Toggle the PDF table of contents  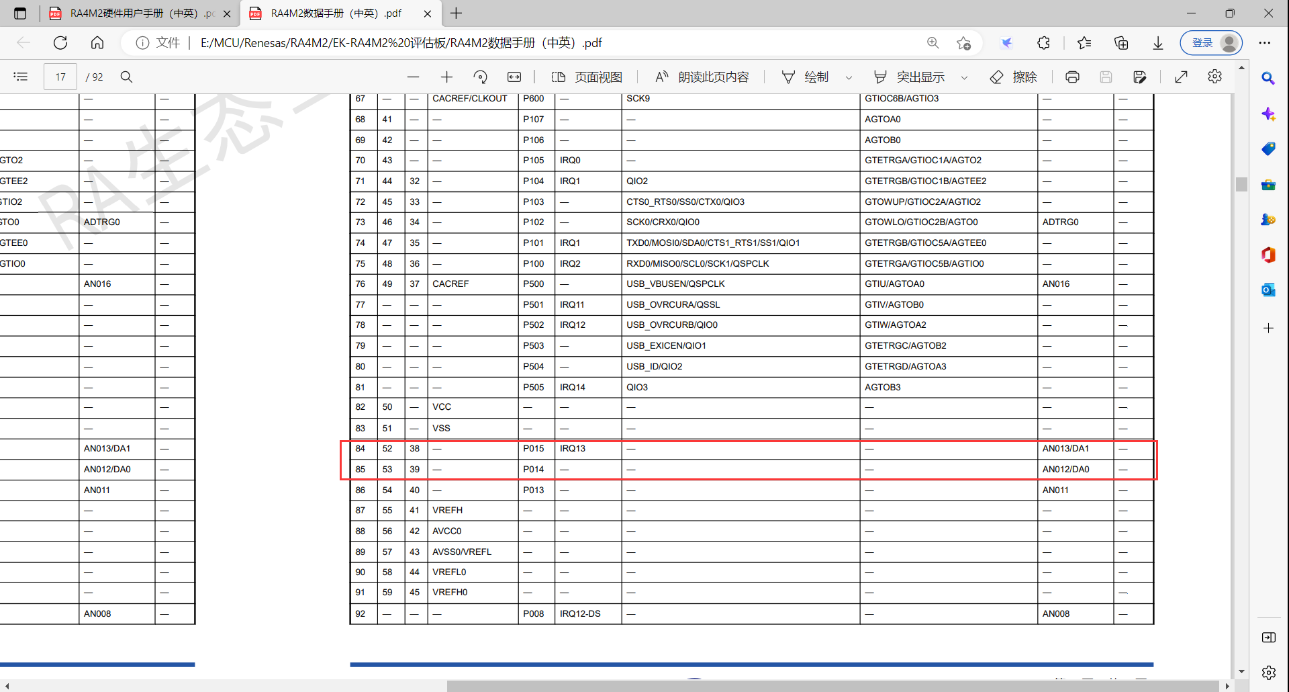[x=21, y=77]
